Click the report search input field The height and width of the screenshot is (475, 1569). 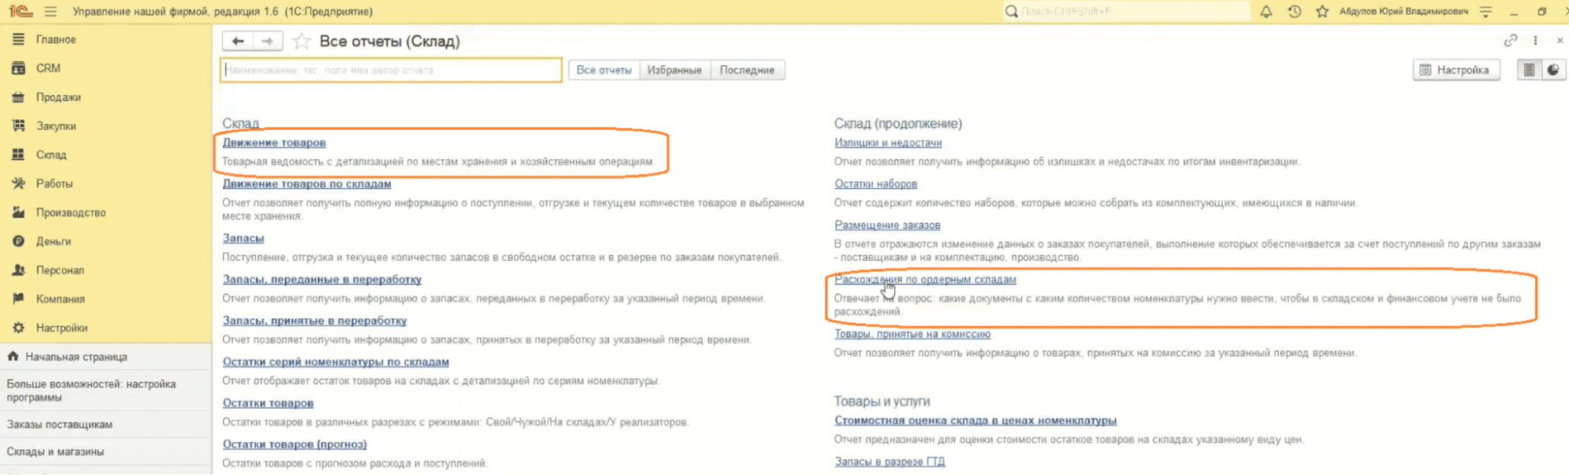tap(391, 70)
